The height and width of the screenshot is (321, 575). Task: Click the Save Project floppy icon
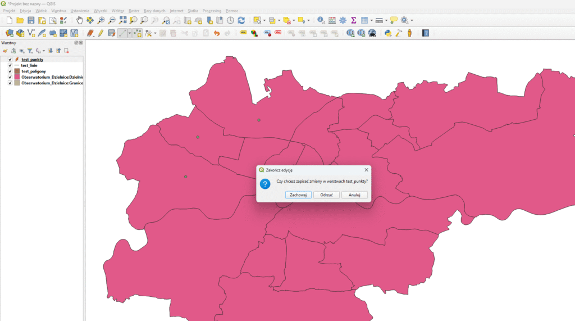coord(31,20)
